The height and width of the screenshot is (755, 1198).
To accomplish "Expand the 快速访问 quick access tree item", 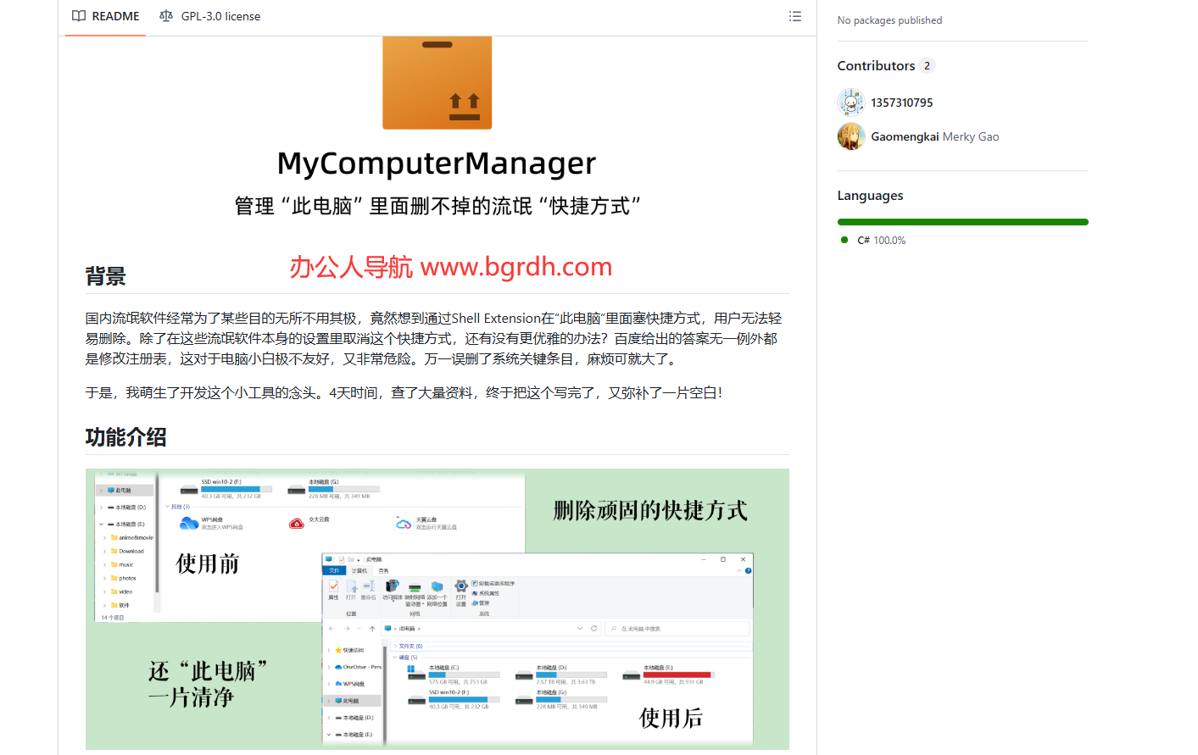I will click(x=329, y=650).
